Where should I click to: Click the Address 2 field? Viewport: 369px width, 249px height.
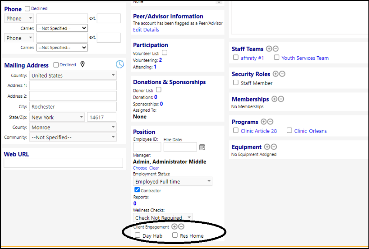click(73, 96)
